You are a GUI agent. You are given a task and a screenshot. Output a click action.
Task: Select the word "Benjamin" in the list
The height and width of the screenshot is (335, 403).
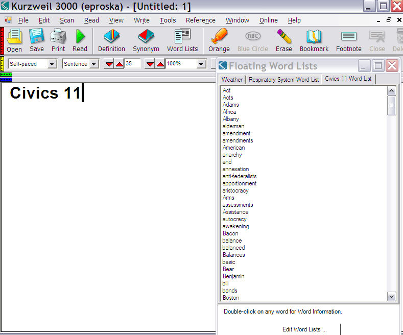pos(233,276)
